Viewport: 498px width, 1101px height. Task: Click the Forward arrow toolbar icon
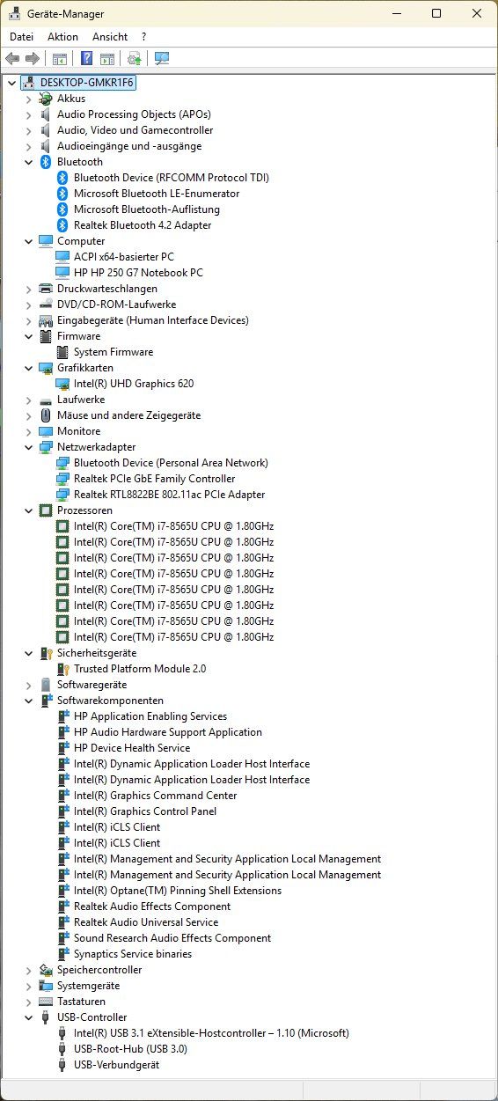(33, 59)
